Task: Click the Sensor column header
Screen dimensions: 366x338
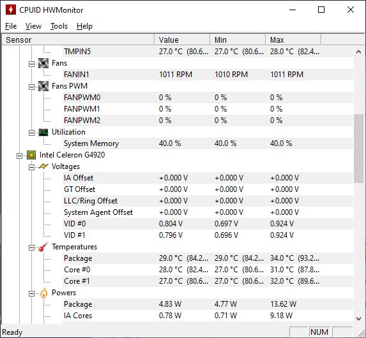Action: (x=78, y=40)
